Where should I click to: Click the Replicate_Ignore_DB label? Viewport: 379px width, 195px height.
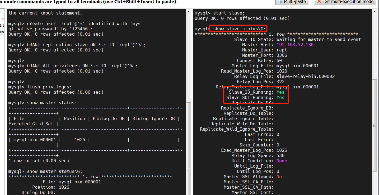(x=247, y=108)
